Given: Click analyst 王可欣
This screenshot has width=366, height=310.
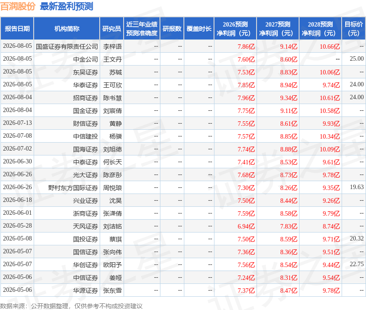Looking at the screenshot, I should click(113, 85).
